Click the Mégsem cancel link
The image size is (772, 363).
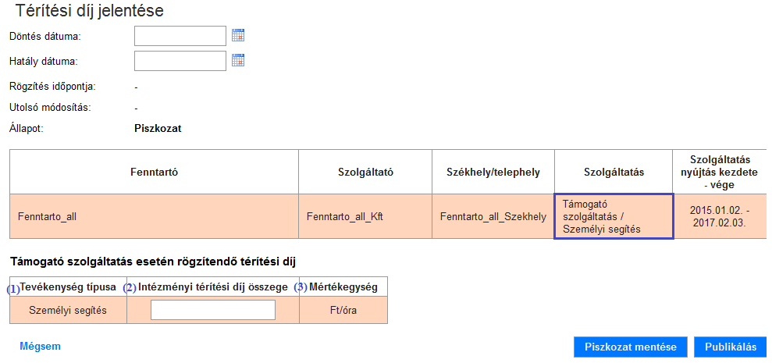(41, 347)
